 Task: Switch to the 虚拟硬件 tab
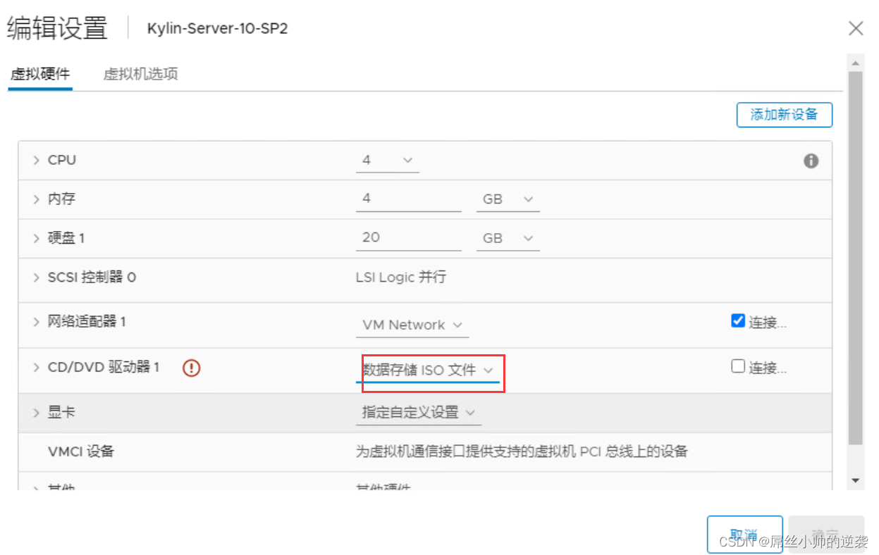click(40, 73)
